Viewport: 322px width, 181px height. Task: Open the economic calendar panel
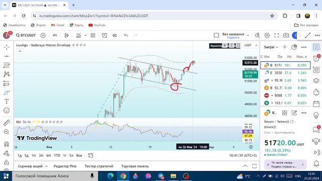click(316, 104)
